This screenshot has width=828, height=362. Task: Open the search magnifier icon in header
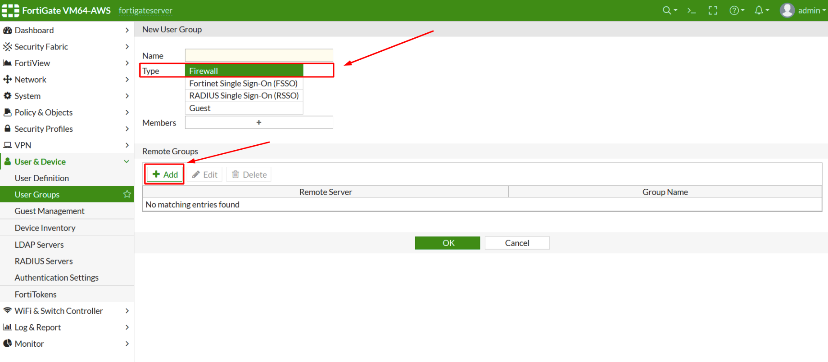(x=667, y=10)
